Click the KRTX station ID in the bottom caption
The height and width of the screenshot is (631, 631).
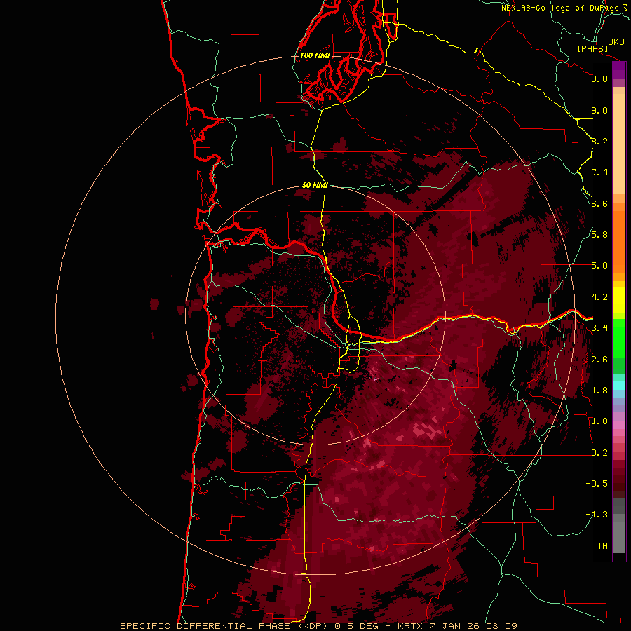click(409, 626)
